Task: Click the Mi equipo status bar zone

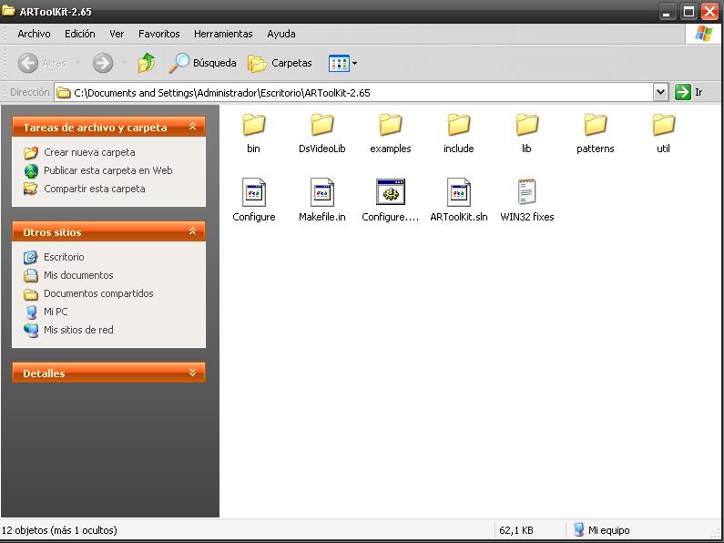Action: coord(603,530)
